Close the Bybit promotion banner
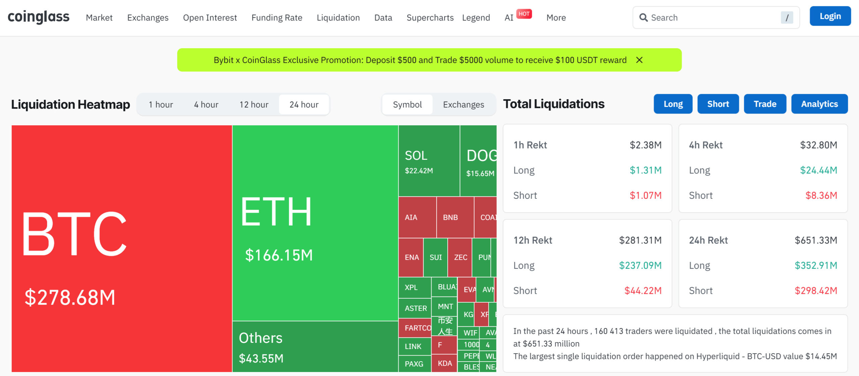The image size is (859, 376). 639,60
